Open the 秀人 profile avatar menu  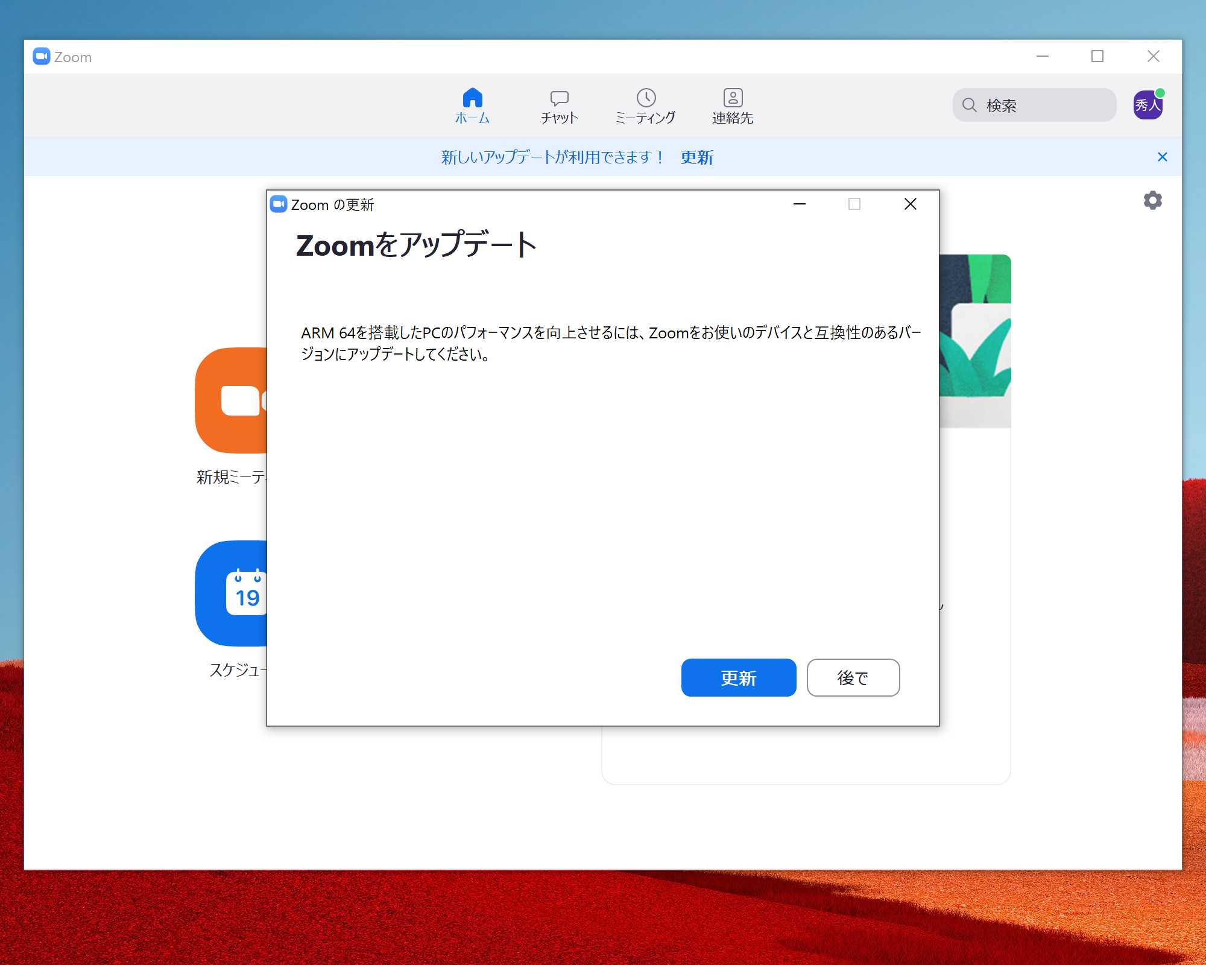coord(1148,105)
